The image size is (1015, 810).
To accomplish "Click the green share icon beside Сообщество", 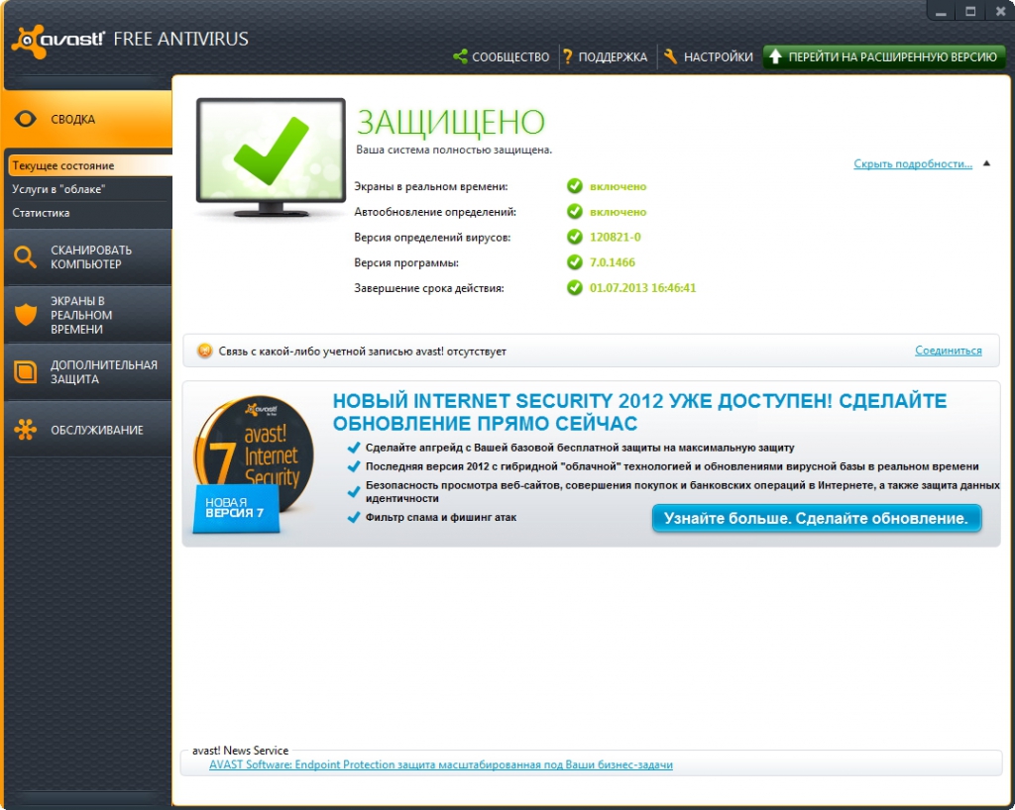I will 460,56.
